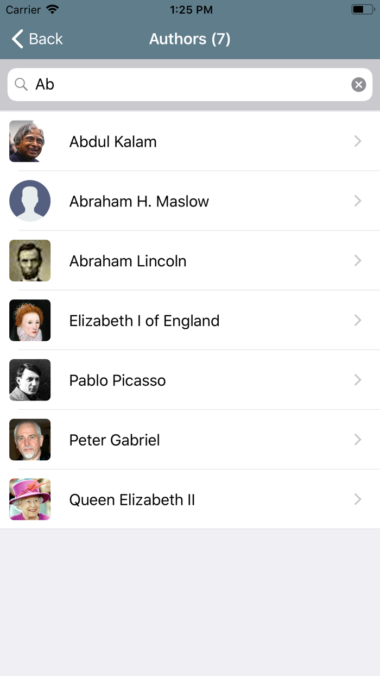Select Queen Elizabeth II's photo
This screenshot has height=676, width=380.
pos(30,500)
